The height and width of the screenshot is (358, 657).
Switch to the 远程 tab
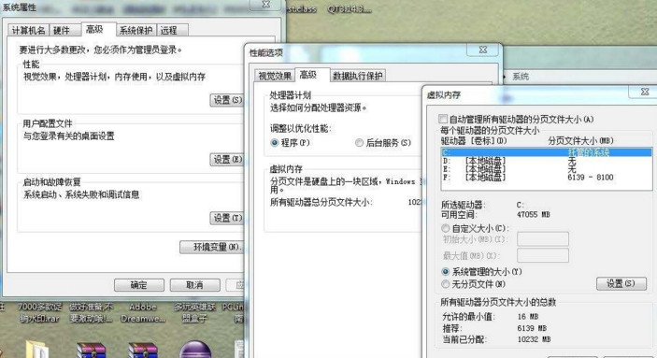[172, 30]
